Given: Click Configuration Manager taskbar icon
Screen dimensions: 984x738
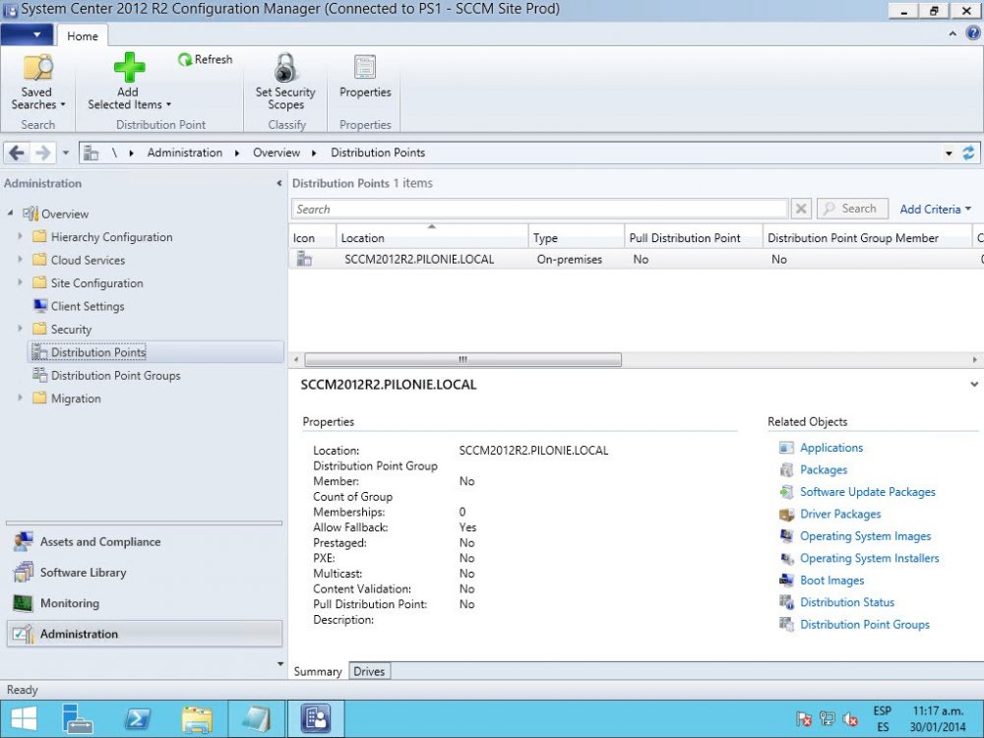Looking at the screenshot, I should [x=316, y=719].
